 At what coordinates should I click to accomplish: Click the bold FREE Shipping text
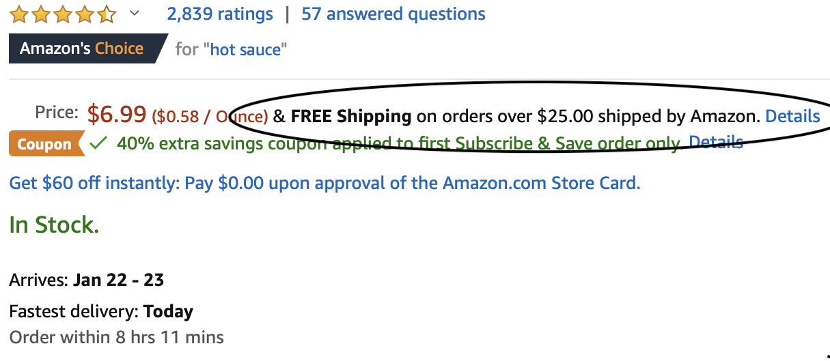[x=351, y=116]
